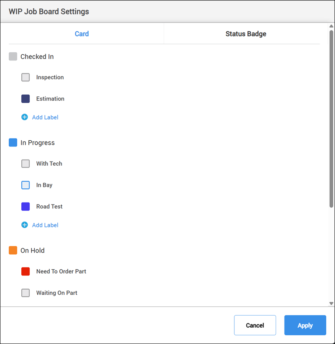Click the purple Road Test color square

25,206
